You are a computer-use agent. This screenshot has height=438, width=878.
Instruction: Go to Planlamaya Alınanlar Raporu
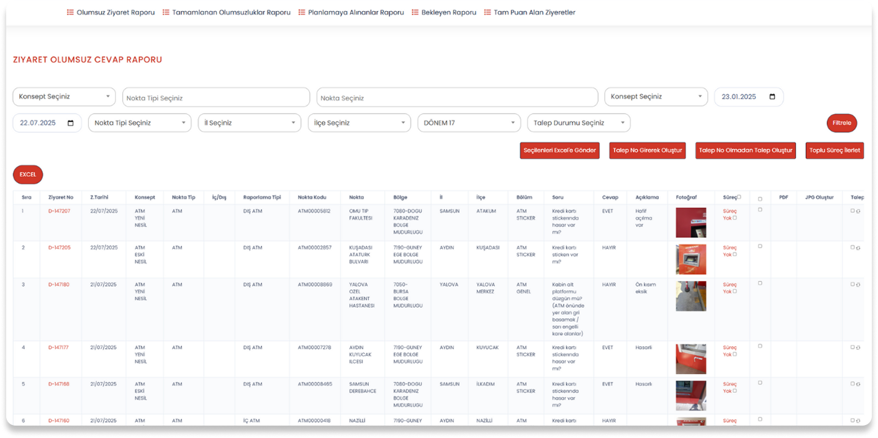(x=356, y=12)
